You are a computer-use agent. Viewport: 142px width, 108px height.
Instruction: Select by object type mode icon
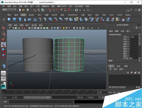39,10
